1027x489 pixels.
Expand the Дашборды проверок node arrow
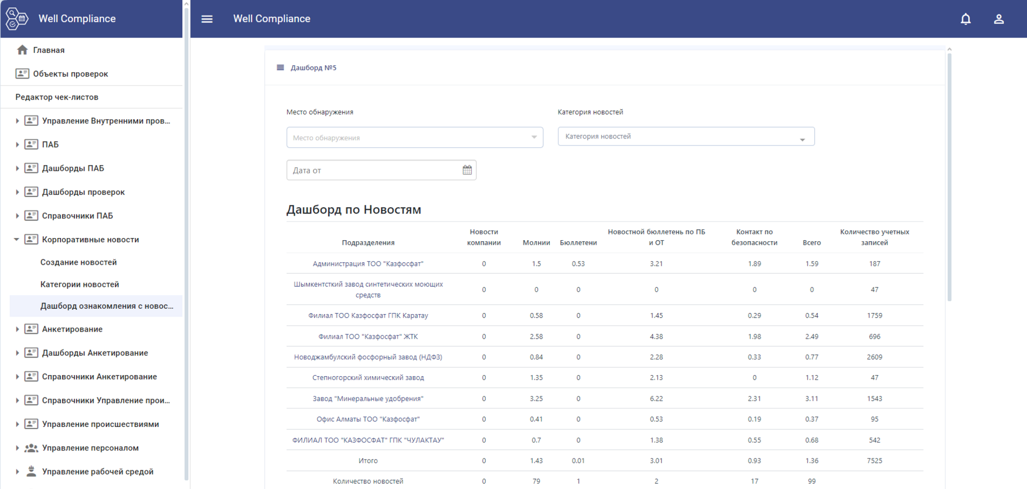point(17,192)
